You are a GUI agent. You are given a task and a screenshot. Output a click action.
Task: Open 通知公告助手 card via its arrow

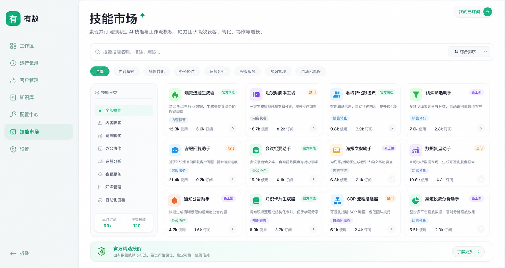[233, 229]
